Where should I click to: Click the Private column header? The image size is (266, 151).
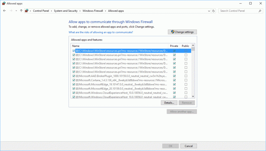point(174,46)
